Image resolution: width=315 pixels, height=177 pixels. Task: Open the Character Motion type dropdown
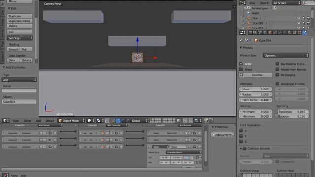click(184, 152)
